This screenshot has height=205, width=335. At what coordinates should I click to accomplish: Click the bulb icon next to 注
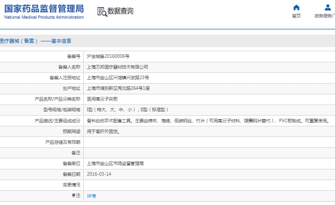coord(74,195)
